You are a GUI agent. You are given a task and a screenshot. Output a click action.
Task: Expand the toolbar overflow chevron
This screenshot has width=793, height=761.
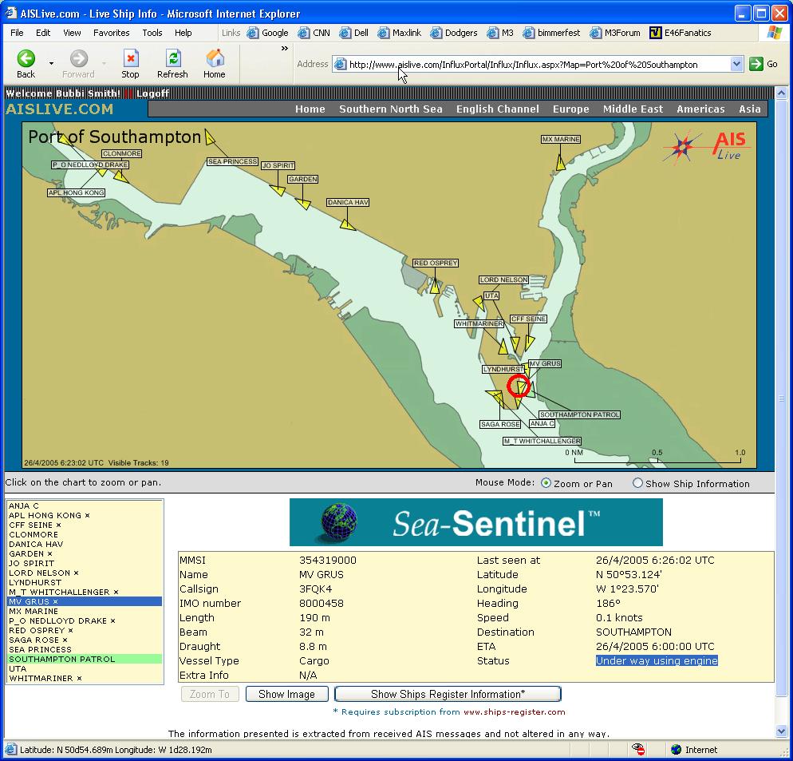pos(285,49)
